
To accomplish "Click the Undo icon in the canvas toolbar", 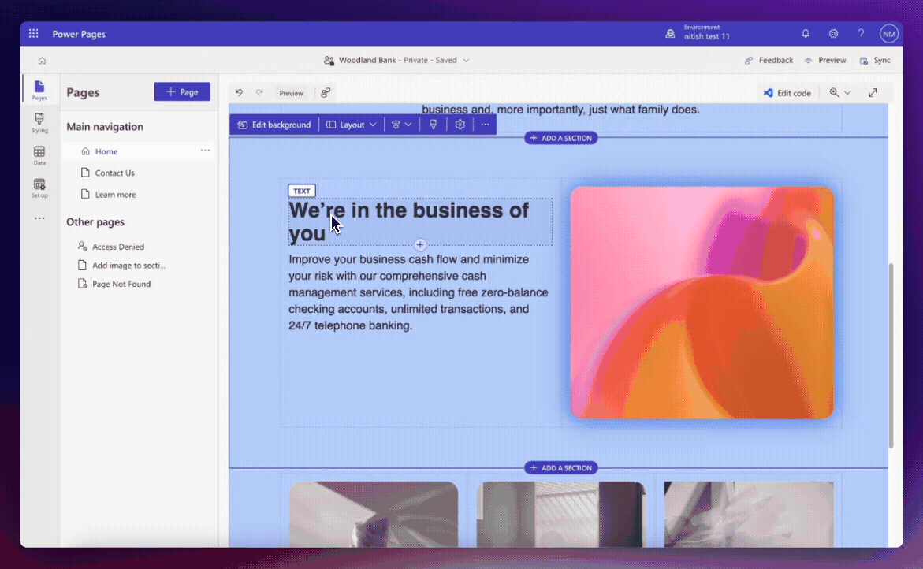I will [x=240, y=92].
